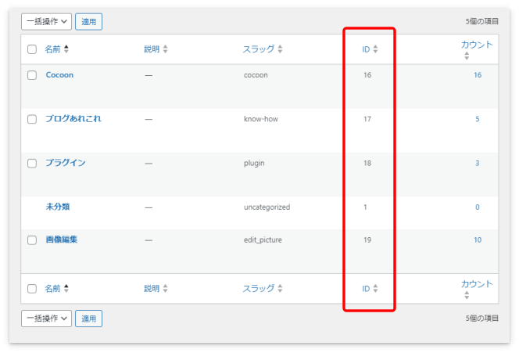Sort by カウント in the header row
This screenshot has height=353, width=519.
pyautogui.click(x=477, y=45)
